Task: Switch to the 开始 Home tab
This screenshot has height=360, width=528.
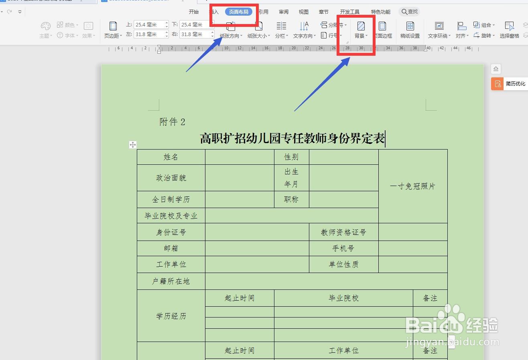Action: tap(194, 12)
